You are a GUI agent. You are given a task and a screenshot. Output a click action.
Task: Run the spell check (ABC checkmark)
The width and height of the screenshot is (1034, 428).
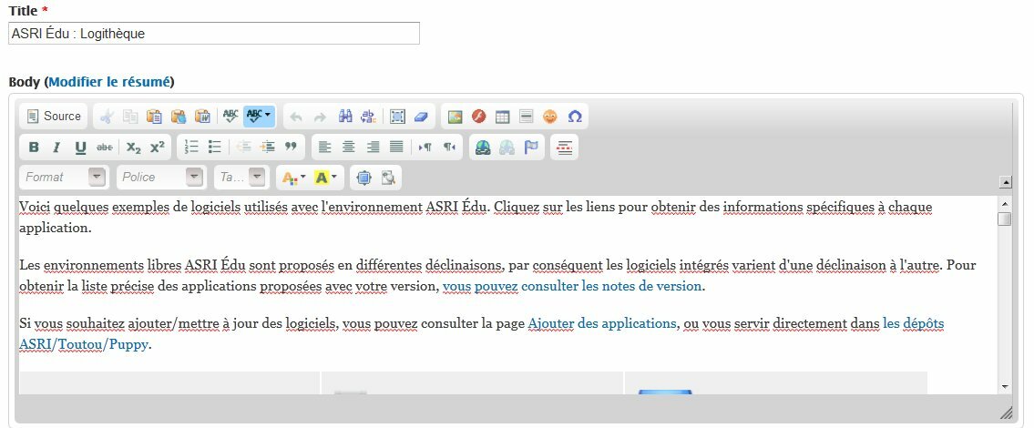pos(230,117)
